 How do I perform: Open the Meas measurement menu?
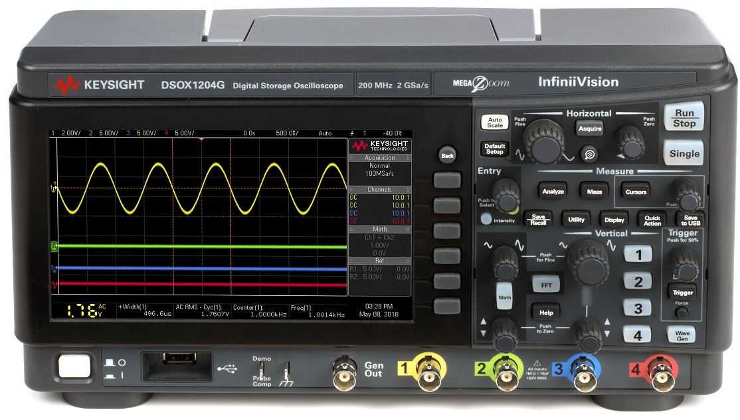point(594,191)
